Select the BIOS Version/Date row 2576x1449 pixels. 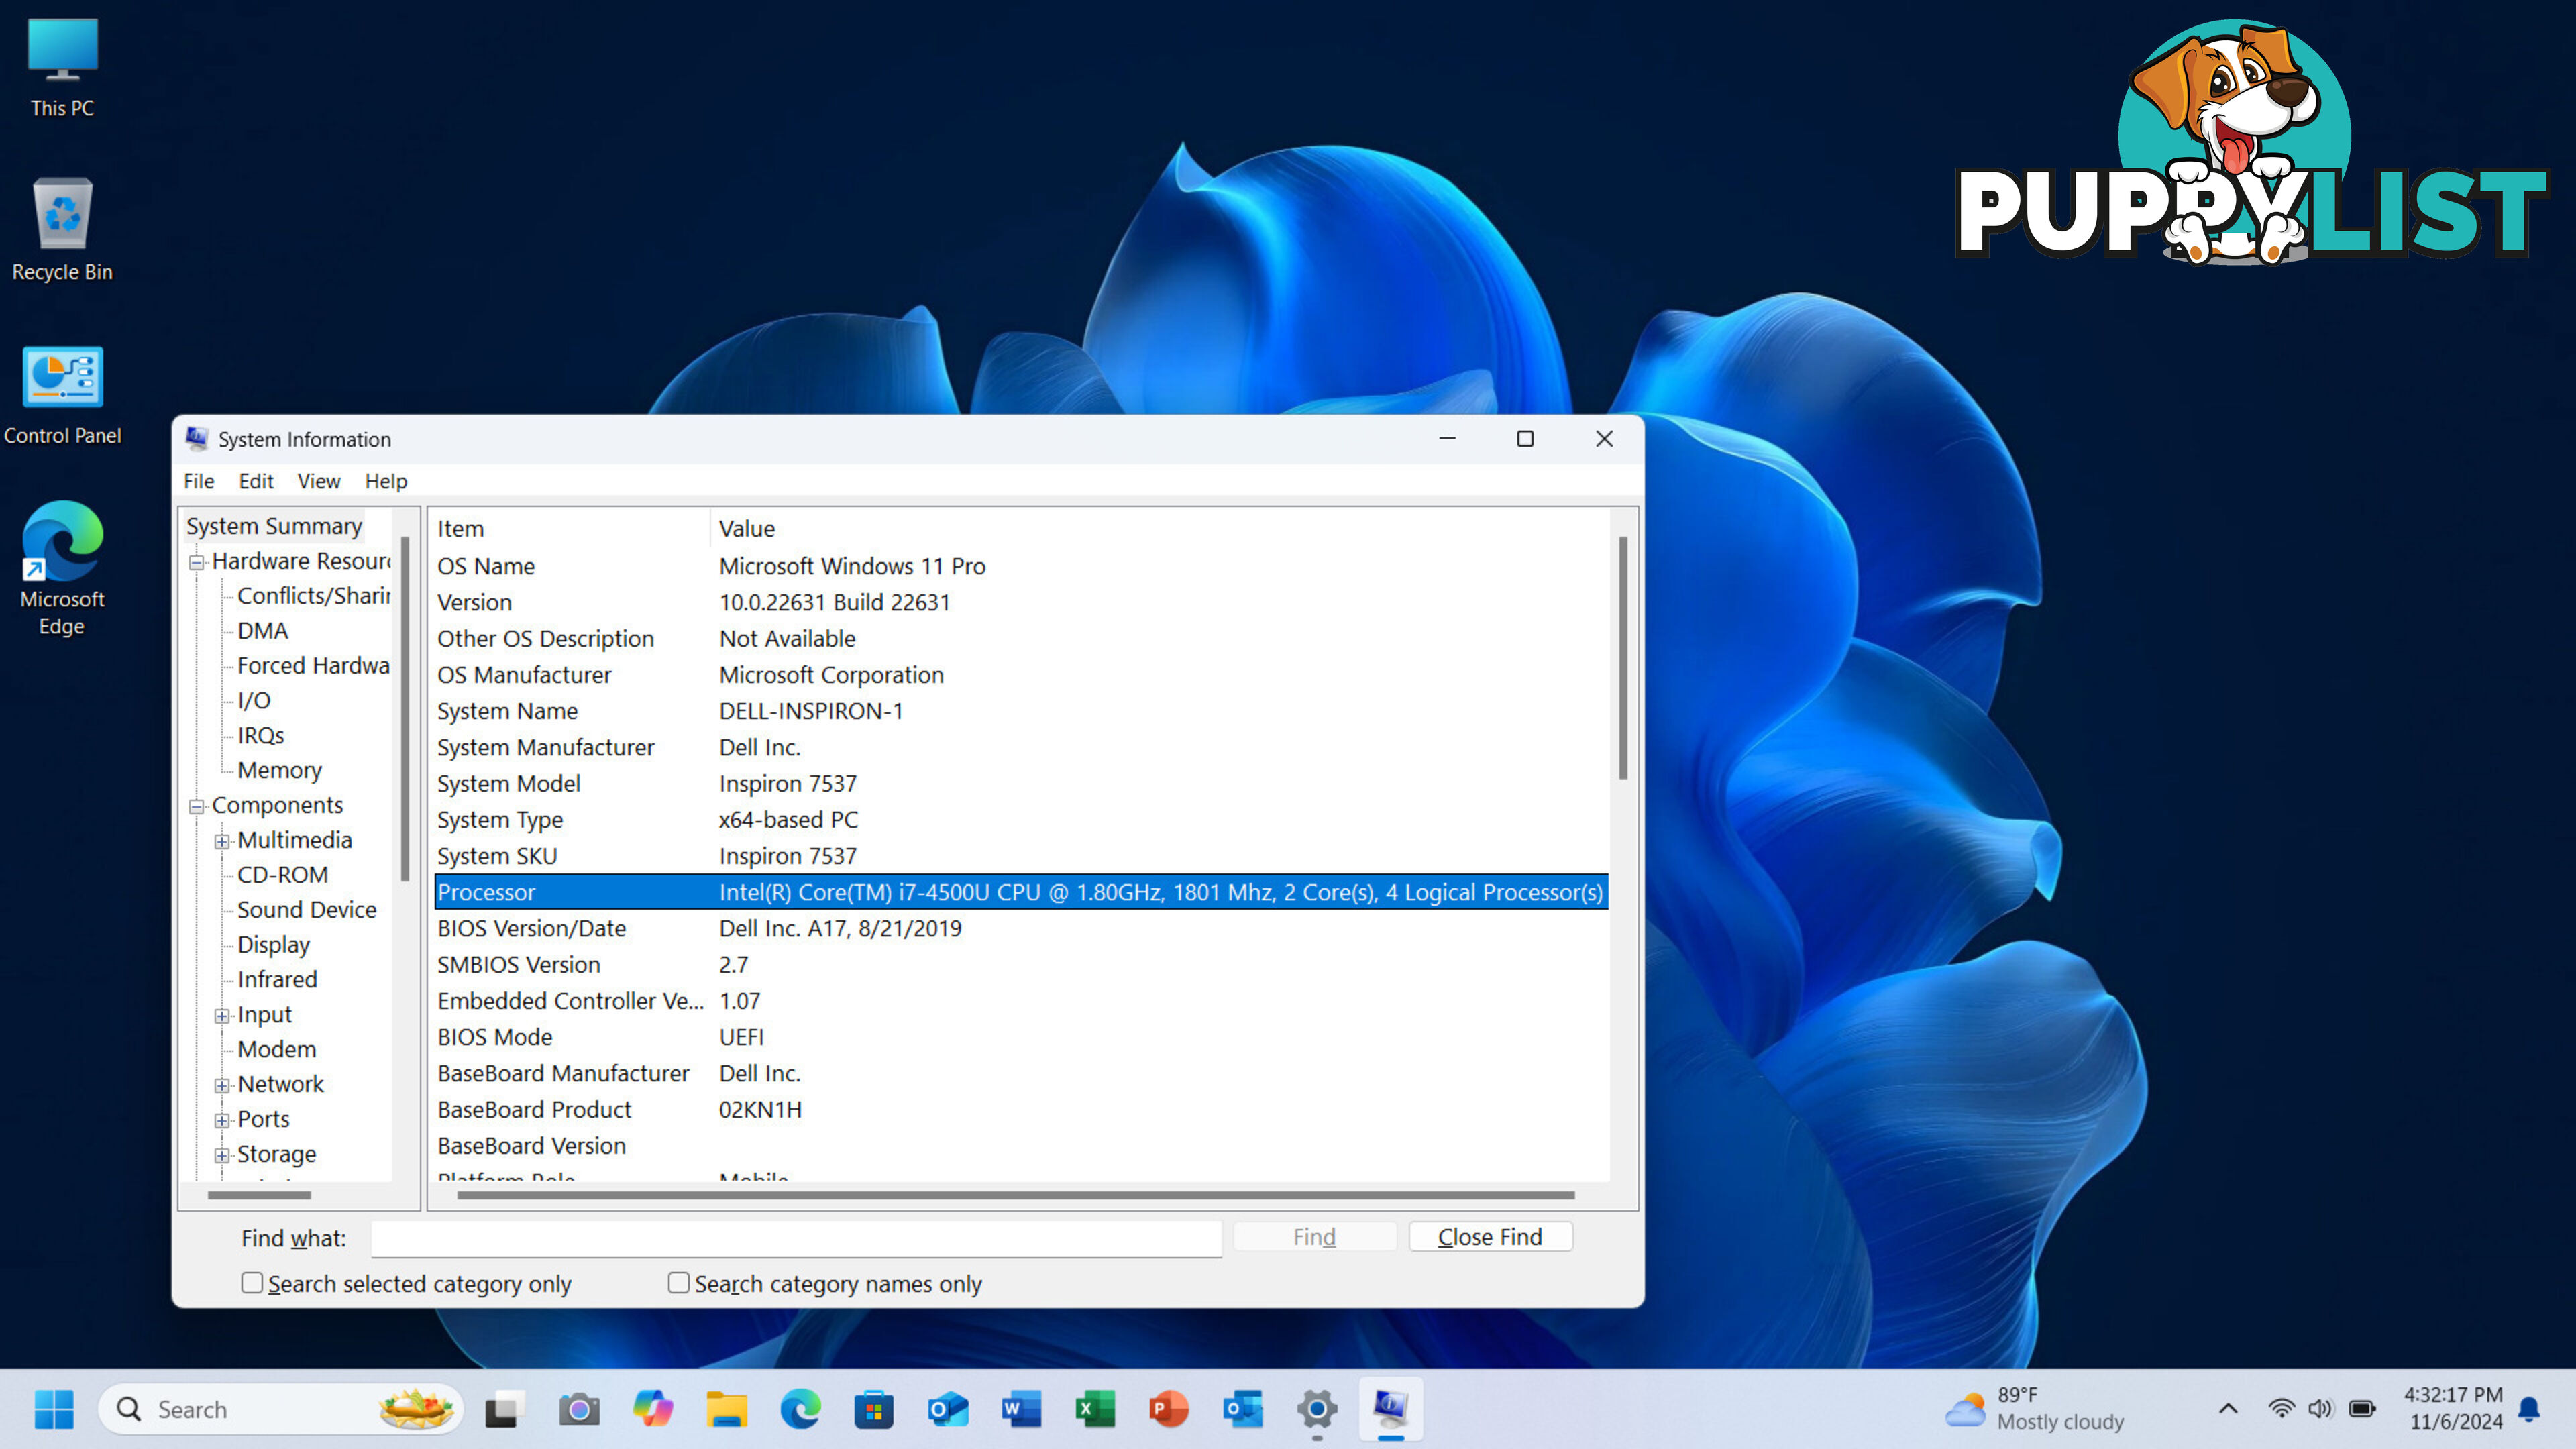(x=1021, y=929)
